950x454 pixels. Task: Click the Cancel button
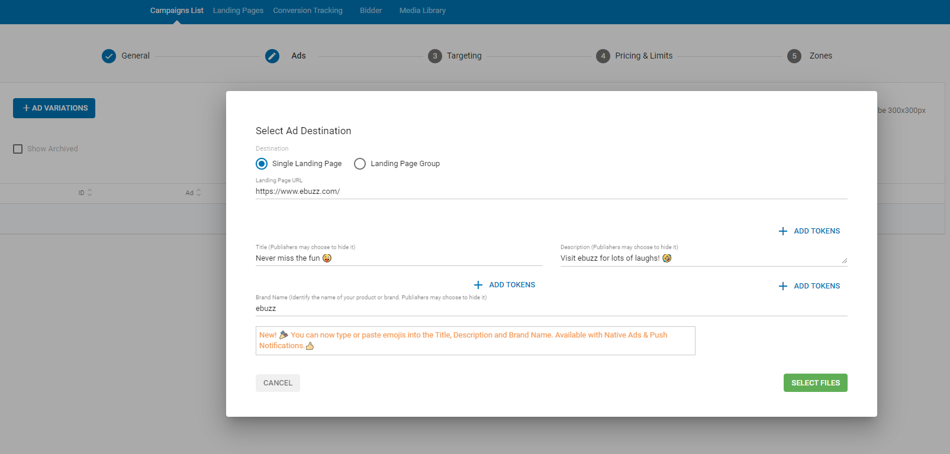(x=278, y=383)
